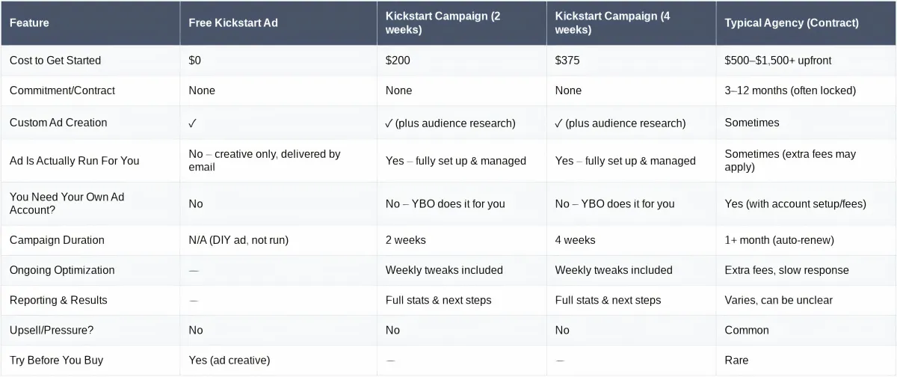Select the "3–12 months (often locked)" cell
Viewport: 897px width, 377px height.
pyautogui.click(x=790, y=90)
